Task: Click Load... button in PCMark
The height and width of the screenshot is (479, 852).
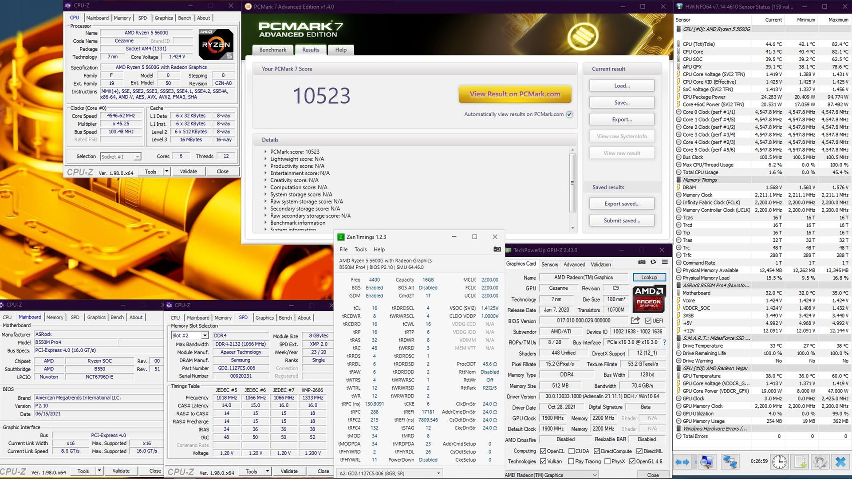Action: 622,86
